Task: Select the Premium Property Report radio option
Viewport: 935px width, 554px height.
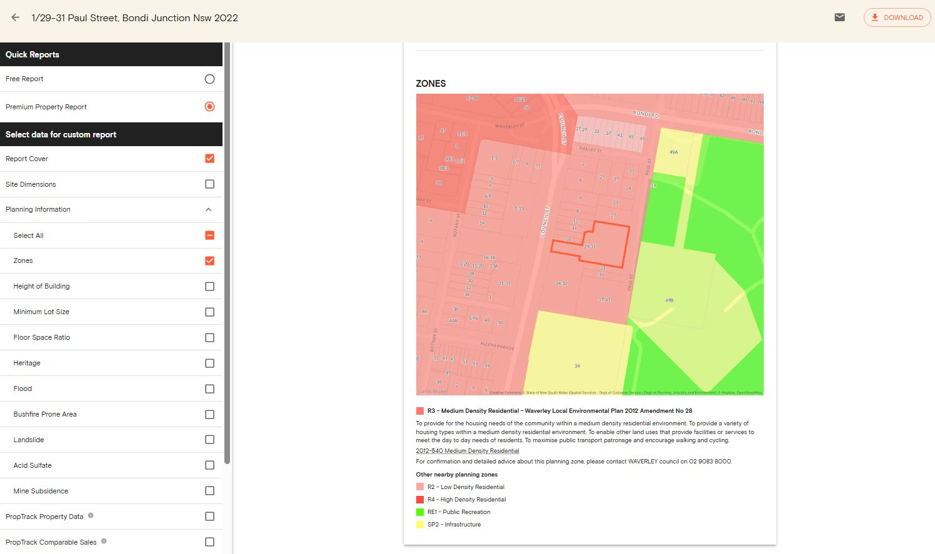Action: (209, 107)
